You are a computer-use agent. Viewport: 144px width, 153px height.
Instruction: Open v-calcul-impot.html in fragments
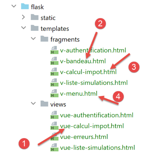pos(88,72)
